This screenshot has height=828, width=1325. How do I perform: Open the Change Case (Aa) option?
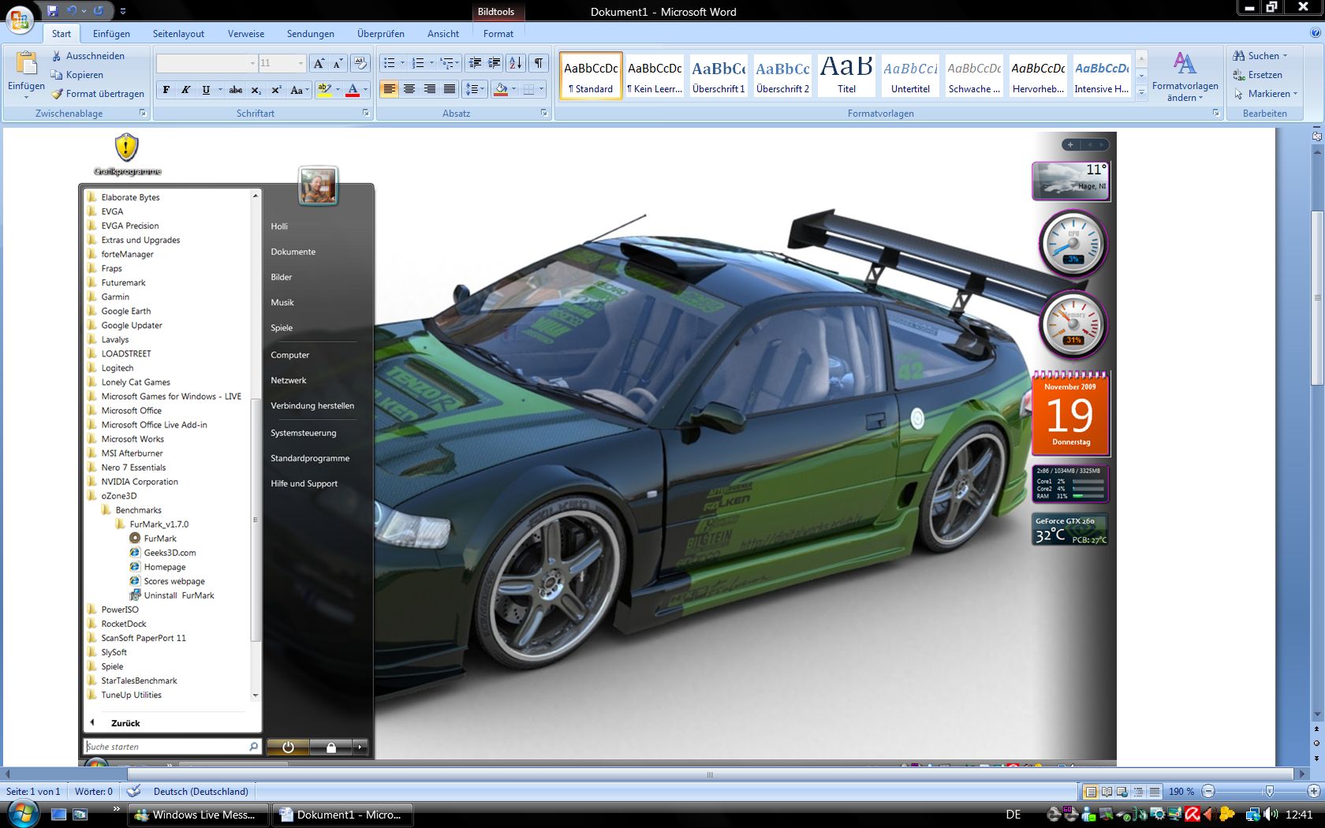tap(297, 90)
